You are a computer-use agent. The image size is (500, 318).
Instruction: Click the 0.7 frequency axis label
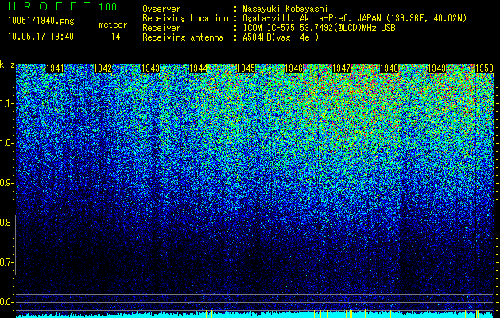[6, 262]
